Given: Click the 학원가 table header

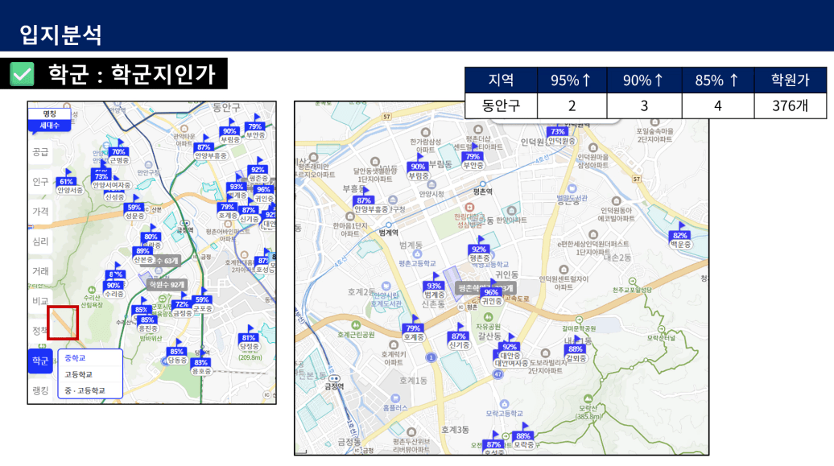Looking at the screenshot, I should pyautogui.click(x=791, y=80).
